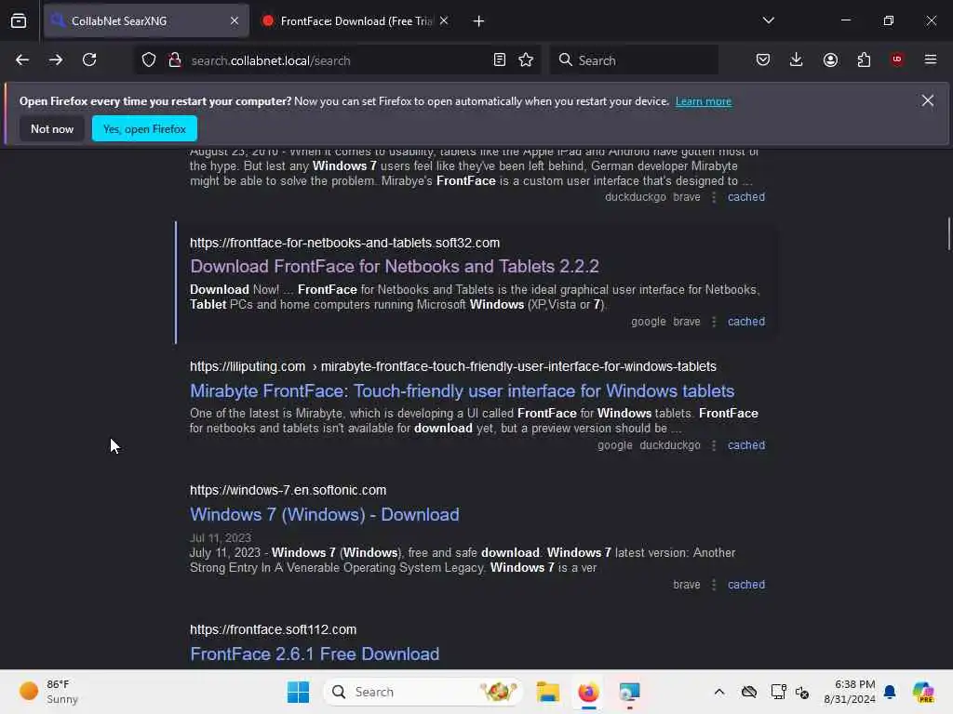The width and height of the screenshot is (953, 714).
Task: Focus the Firefox toolbar Search box
Action: (x=634, y=60)
